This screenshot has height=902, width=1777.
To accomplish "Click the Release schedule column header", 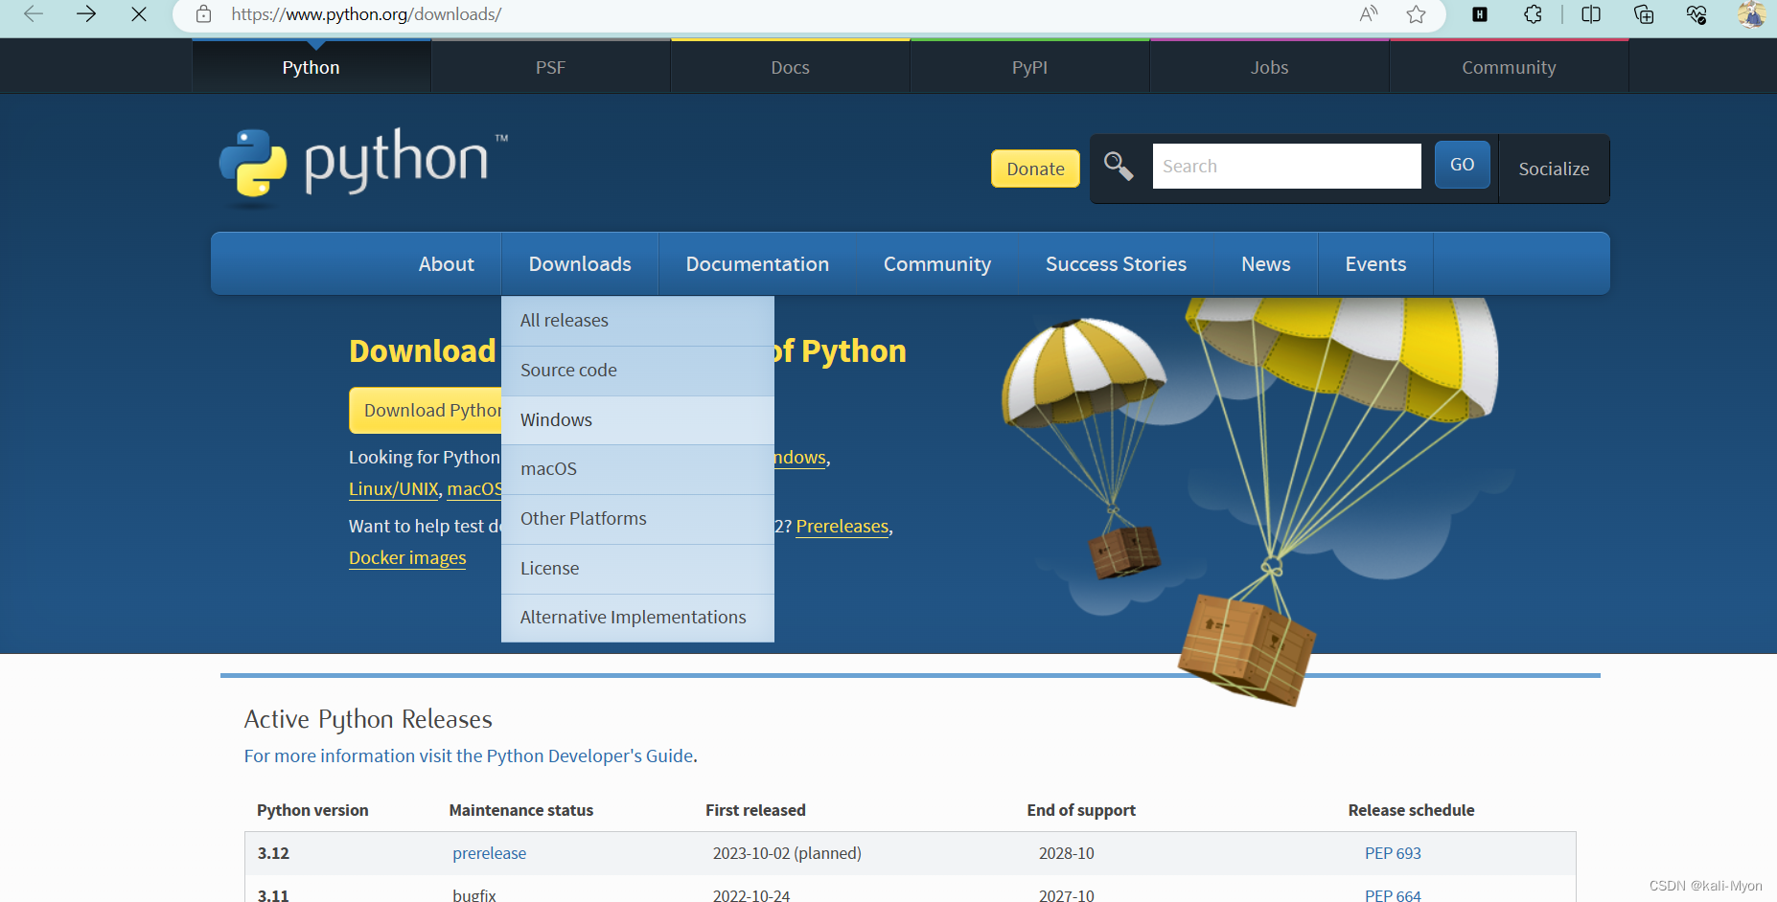I will 1411,810.
